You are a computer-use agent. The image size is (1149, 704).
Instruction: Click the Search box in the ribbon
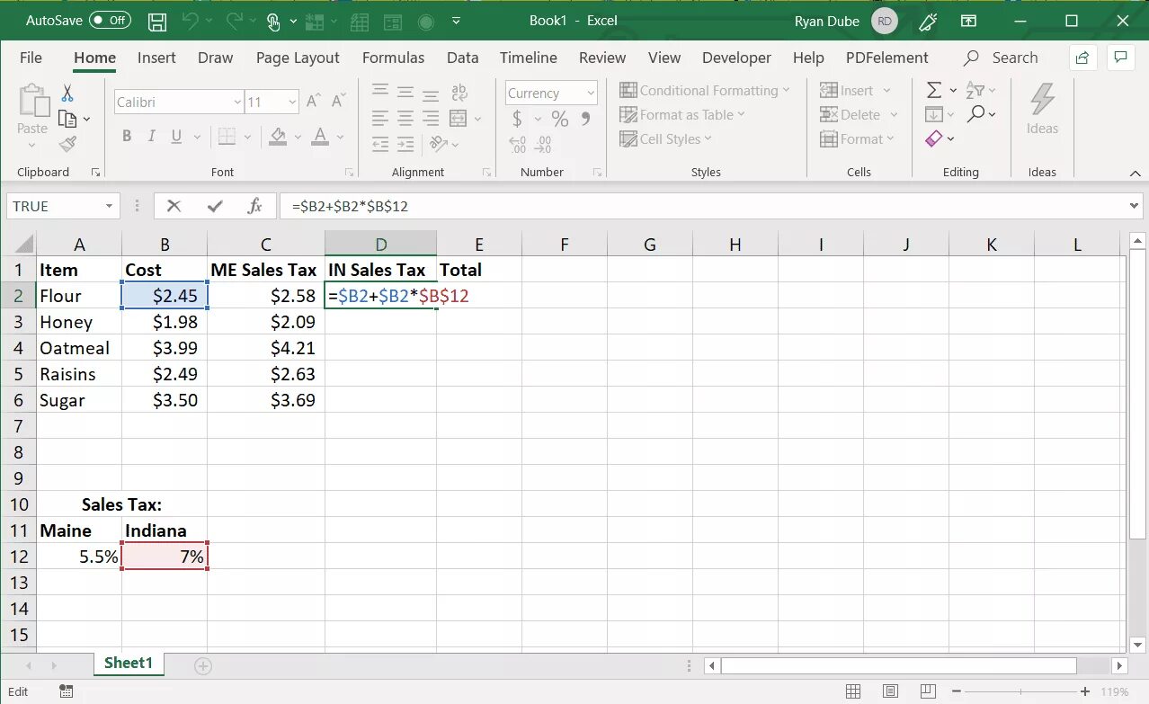tap(1001, 58)
